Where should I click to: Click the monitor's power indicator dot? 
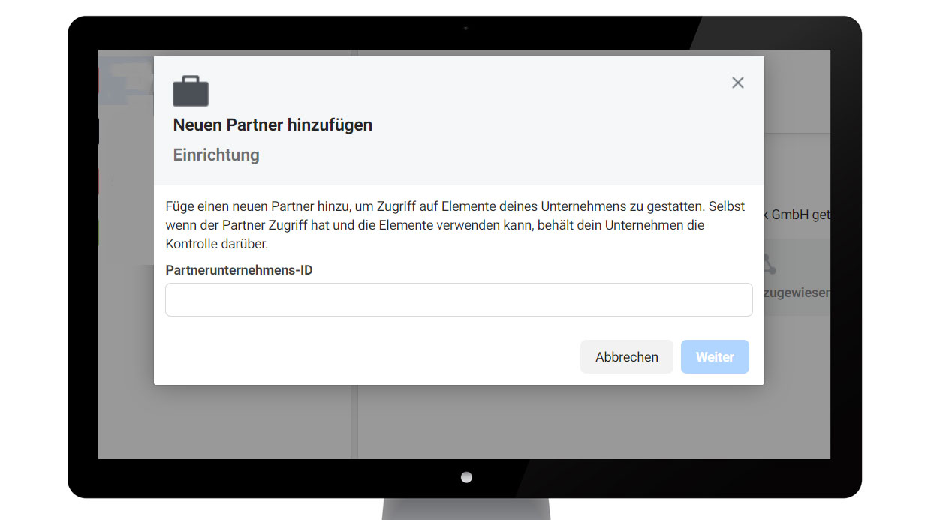coord(466,477)
